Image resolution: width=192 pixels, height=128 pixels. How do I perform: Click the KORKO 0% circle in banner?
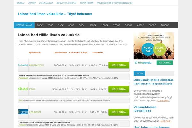148,49
